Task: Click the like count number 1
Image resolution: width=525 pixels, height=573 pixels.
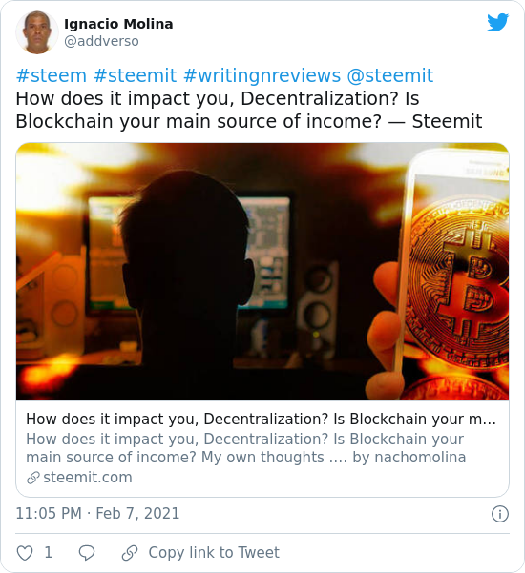Action: [x=49, y=553]
